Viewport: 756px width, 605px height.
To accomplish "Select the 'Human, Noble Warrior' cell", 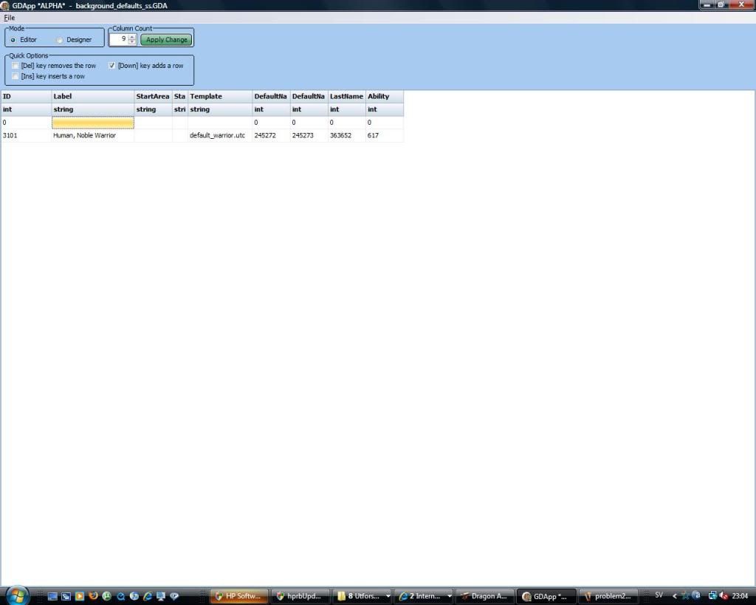I will 92,136.
